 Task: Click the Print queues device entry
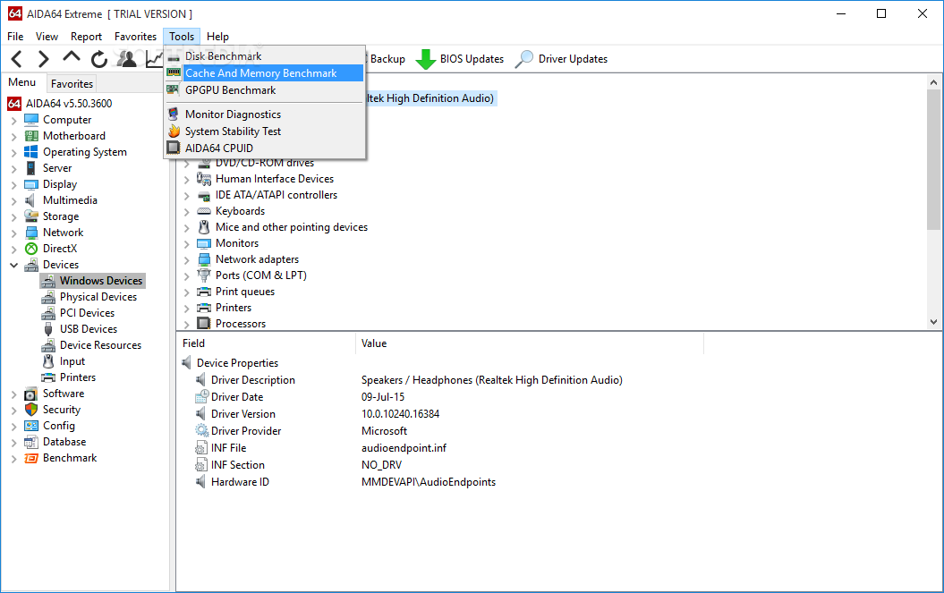pyautogui.click(x=245, y=292)
